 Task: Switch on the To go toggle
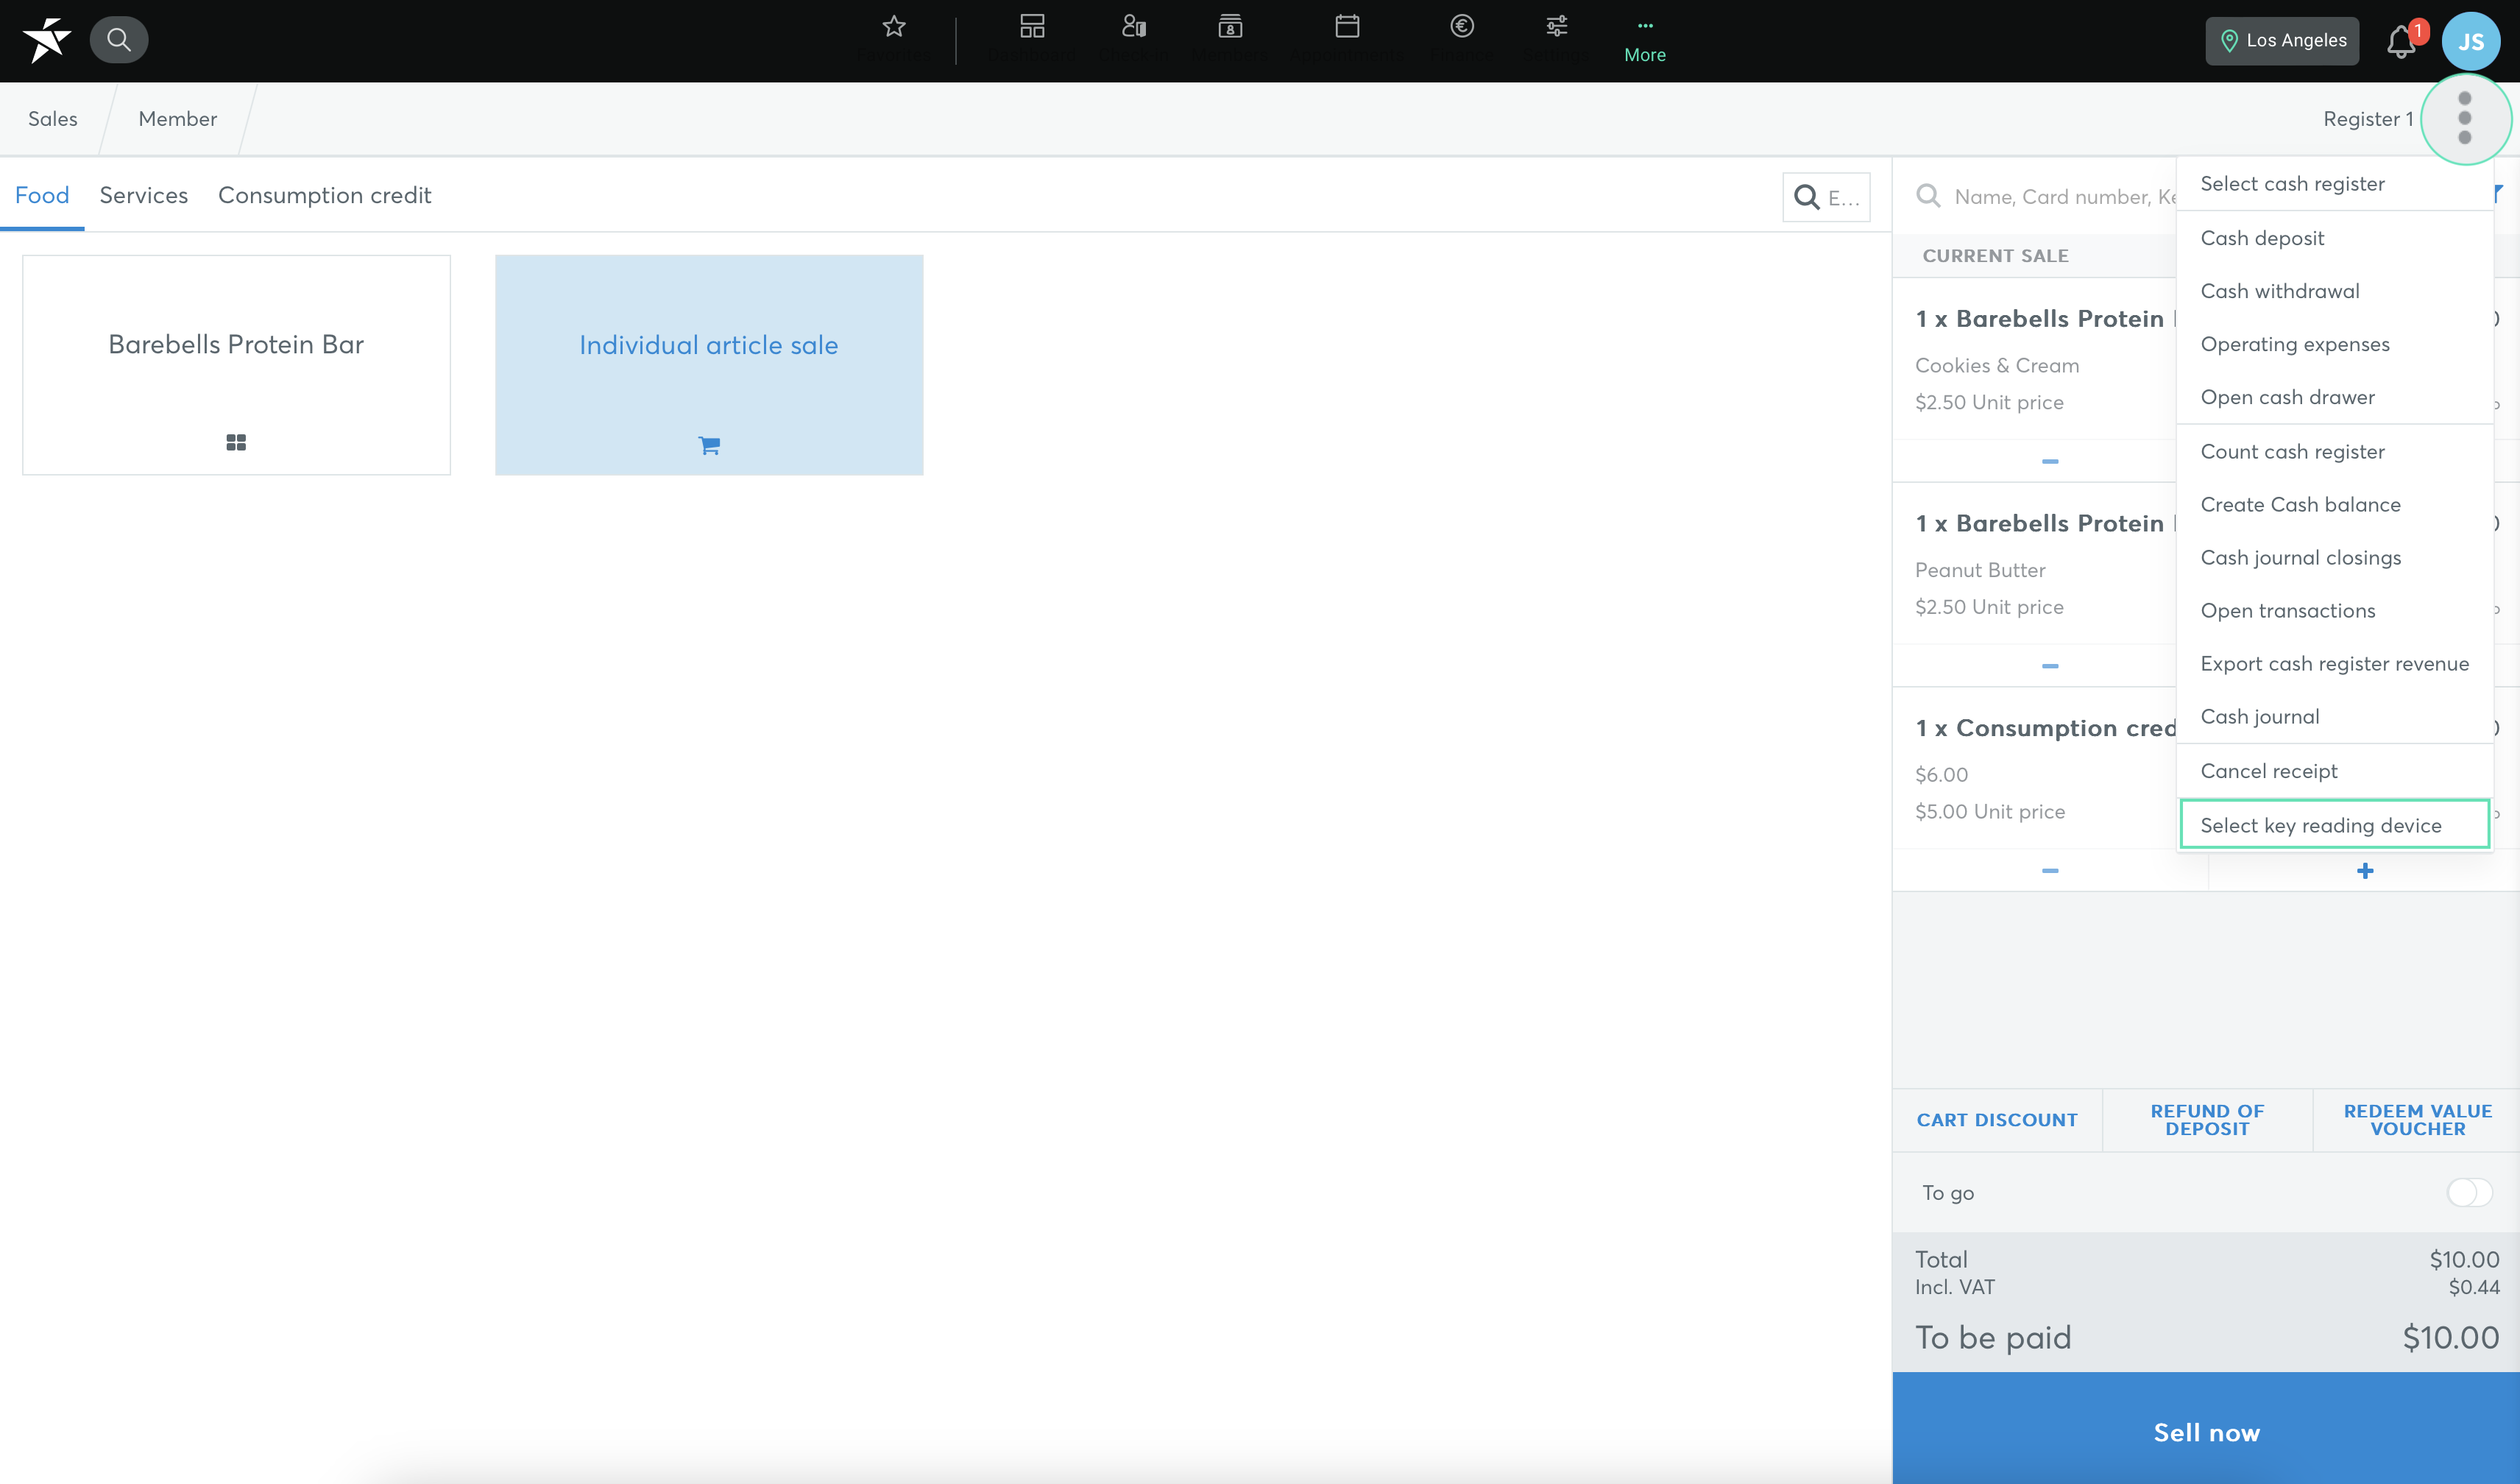(x=2469, y=1192)
